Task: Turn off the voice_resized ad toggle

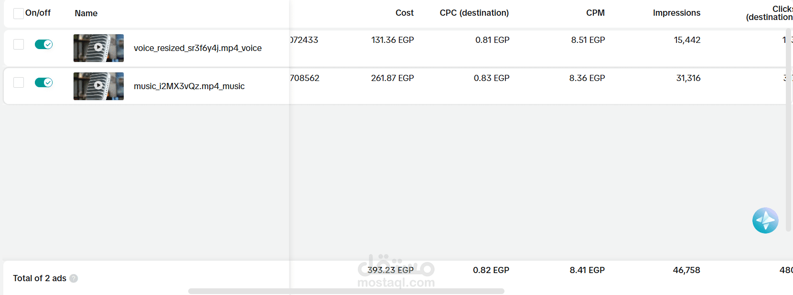Action: click(43, 44)
